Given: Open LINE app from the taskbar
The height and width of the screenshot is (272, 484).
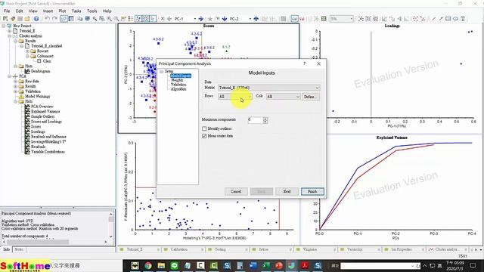Looking at the screenshot, I should (175, 265).
